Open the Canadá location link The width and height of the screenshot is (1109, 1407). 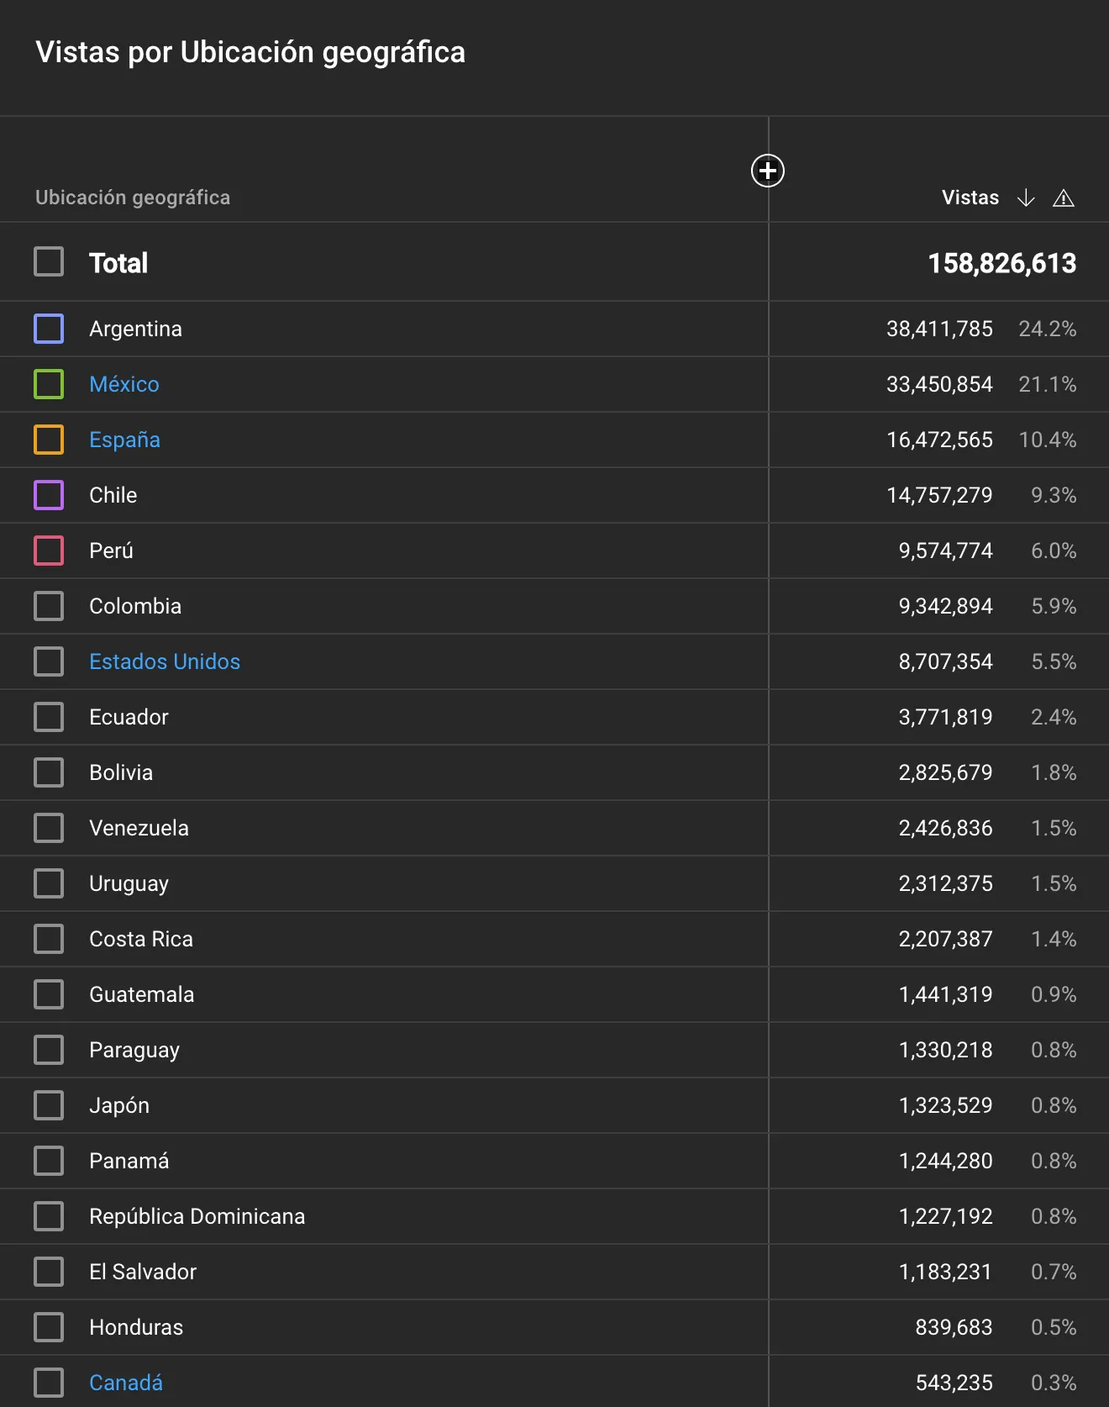click(126, 1383)
